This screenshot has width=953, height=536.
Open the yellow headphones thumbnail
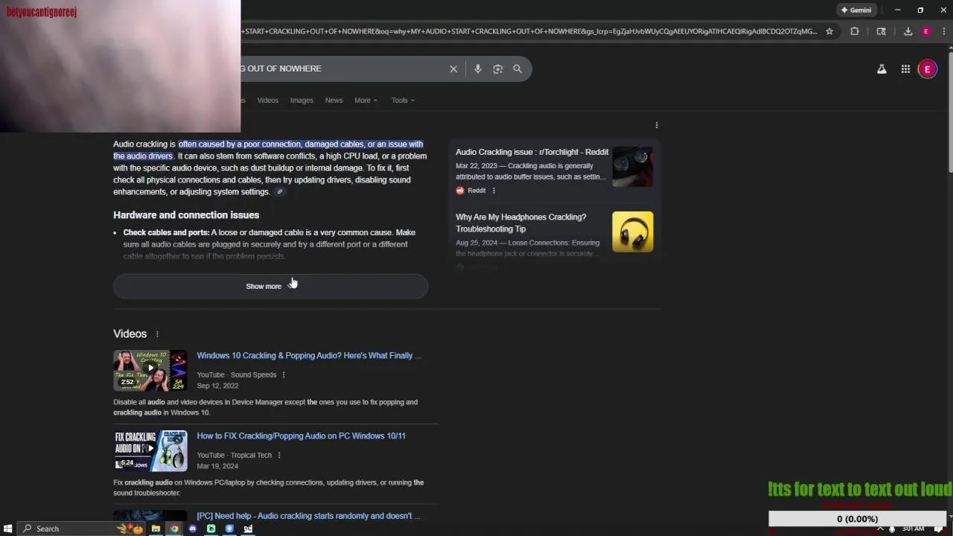633,232
